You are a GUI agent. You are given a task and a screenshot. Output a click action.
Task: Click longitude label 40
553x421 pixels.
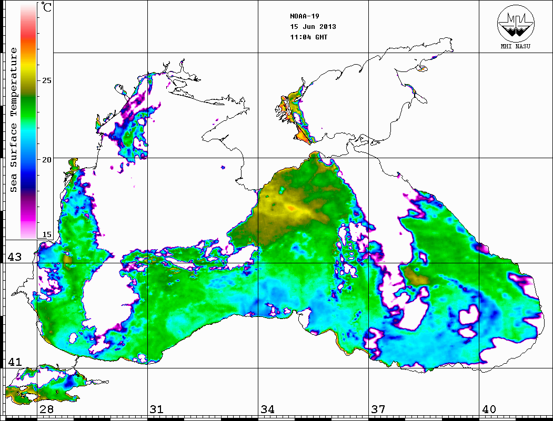pos(489,409)
